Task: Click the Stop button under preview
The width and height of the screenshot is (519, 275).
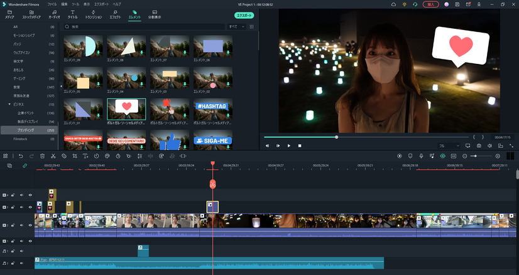Action: 300,145
